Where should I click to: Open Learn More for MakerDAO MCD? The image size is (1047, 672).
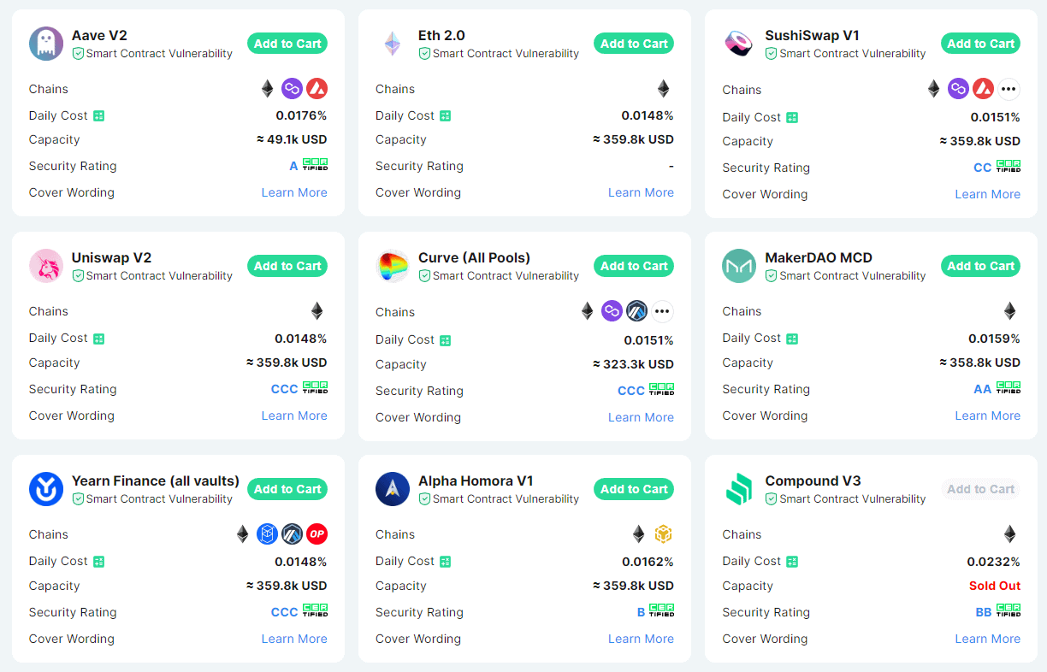point(987,416)
